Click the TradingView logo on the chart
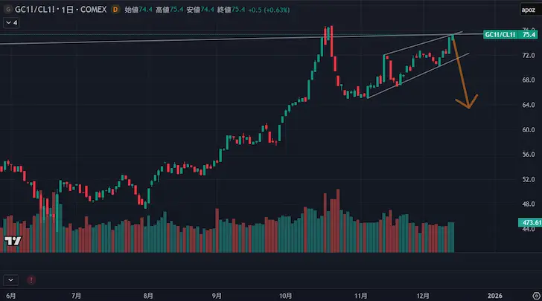The width and height of the screenshot is (542, 301). [13, 241]
